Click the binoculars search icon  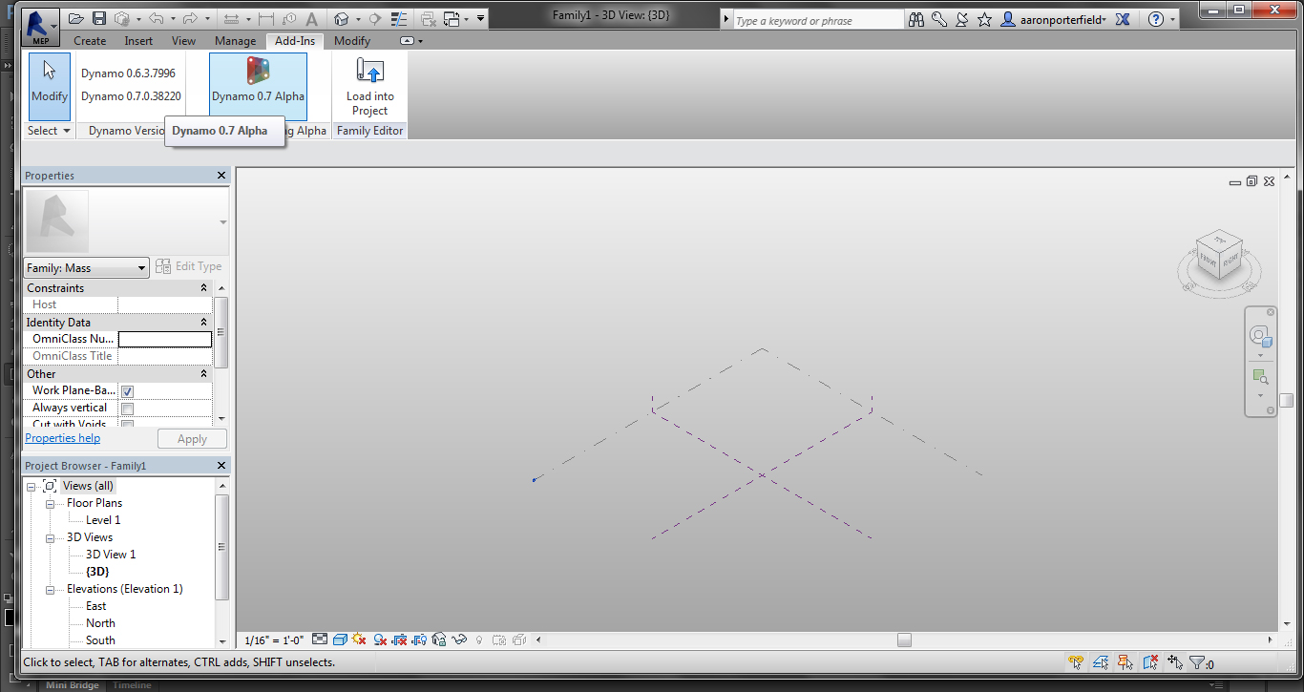917,19
